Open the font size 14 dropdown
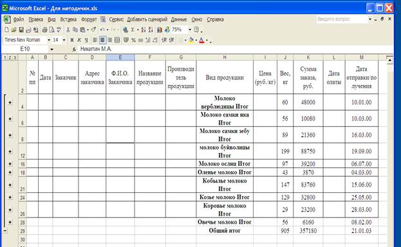 [64, 40]
